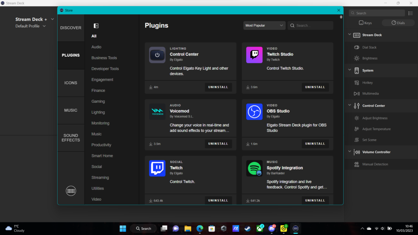Open Discord from the taskbar

(271, 228)
